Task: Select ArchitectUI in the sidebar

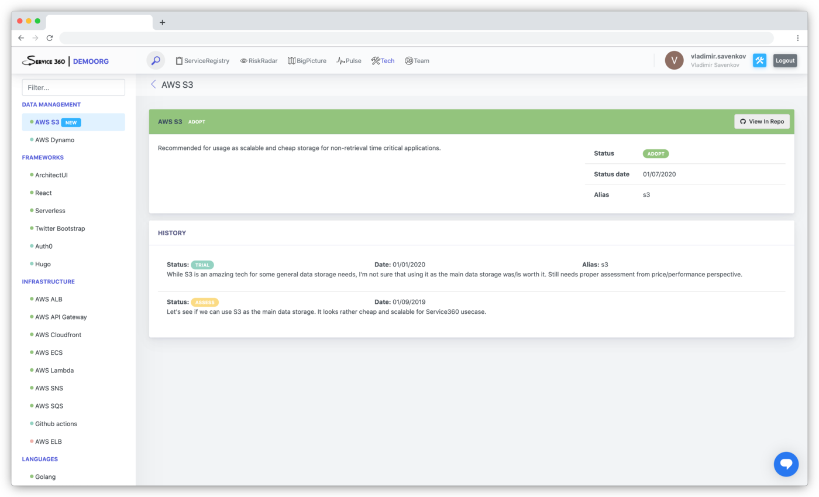Action: tap(51, 175)
